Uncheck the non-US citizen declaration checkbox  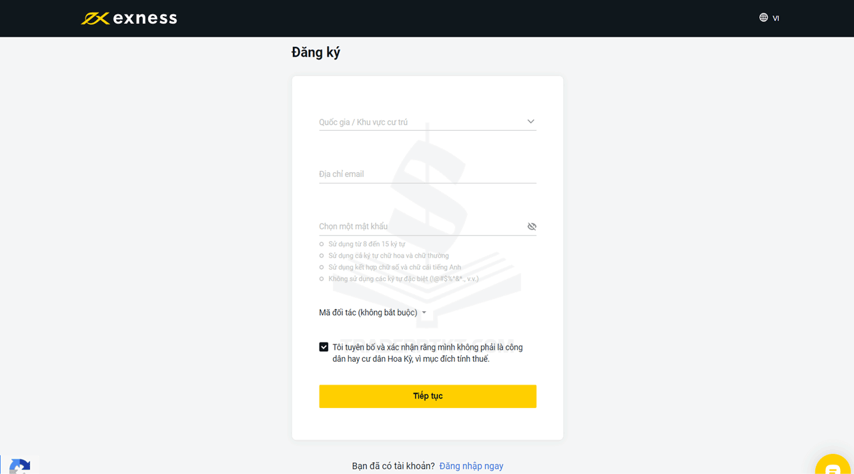pyautogui.click(x=324, y=347)
